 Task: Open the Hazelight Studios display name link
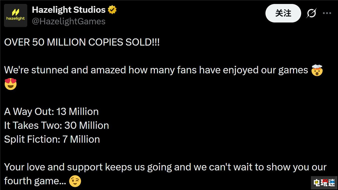tap(69, 10)
